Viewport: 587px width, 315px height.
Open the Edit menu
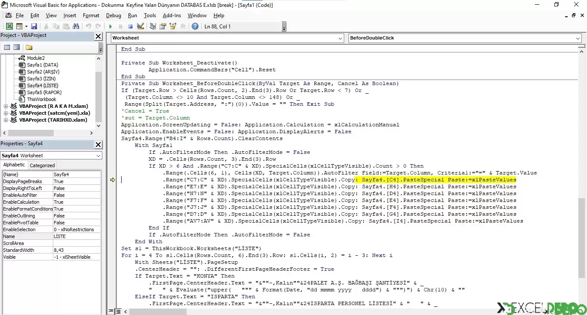(35, 15)
